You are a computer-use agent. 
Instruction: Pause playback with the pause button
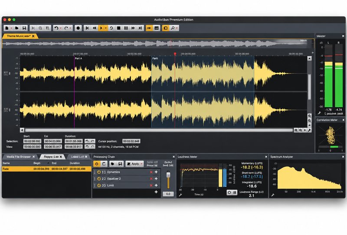coord(126,28)
